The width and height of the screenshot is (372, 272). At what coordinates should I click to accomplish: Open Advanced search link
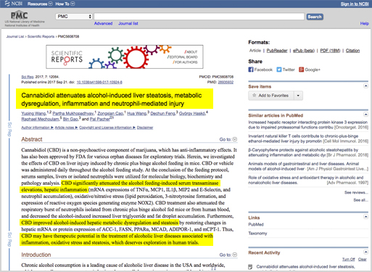[x=103, y=23]
